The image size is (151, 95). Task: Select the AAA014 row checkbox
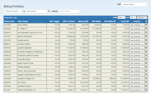coord(146,32)
